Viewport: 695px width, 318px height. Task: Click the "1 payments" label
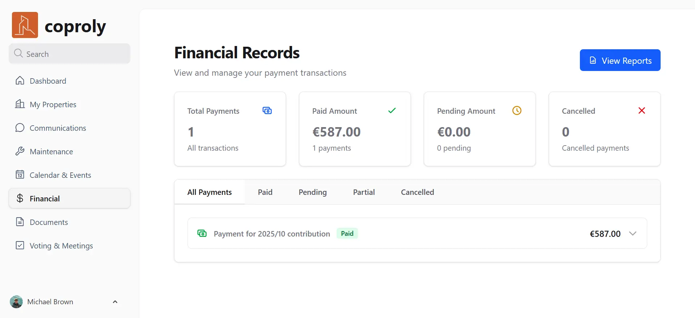point(332,148)
